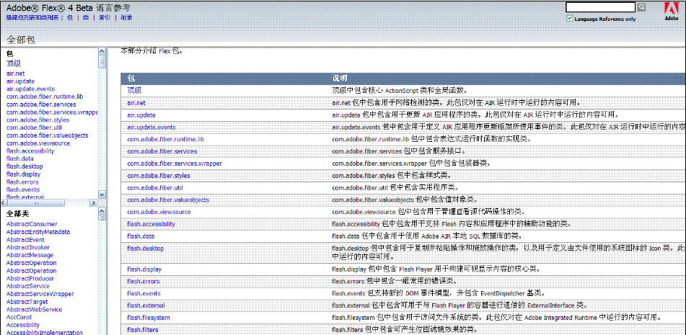Click up arrow of class list scrollbar

102,211
